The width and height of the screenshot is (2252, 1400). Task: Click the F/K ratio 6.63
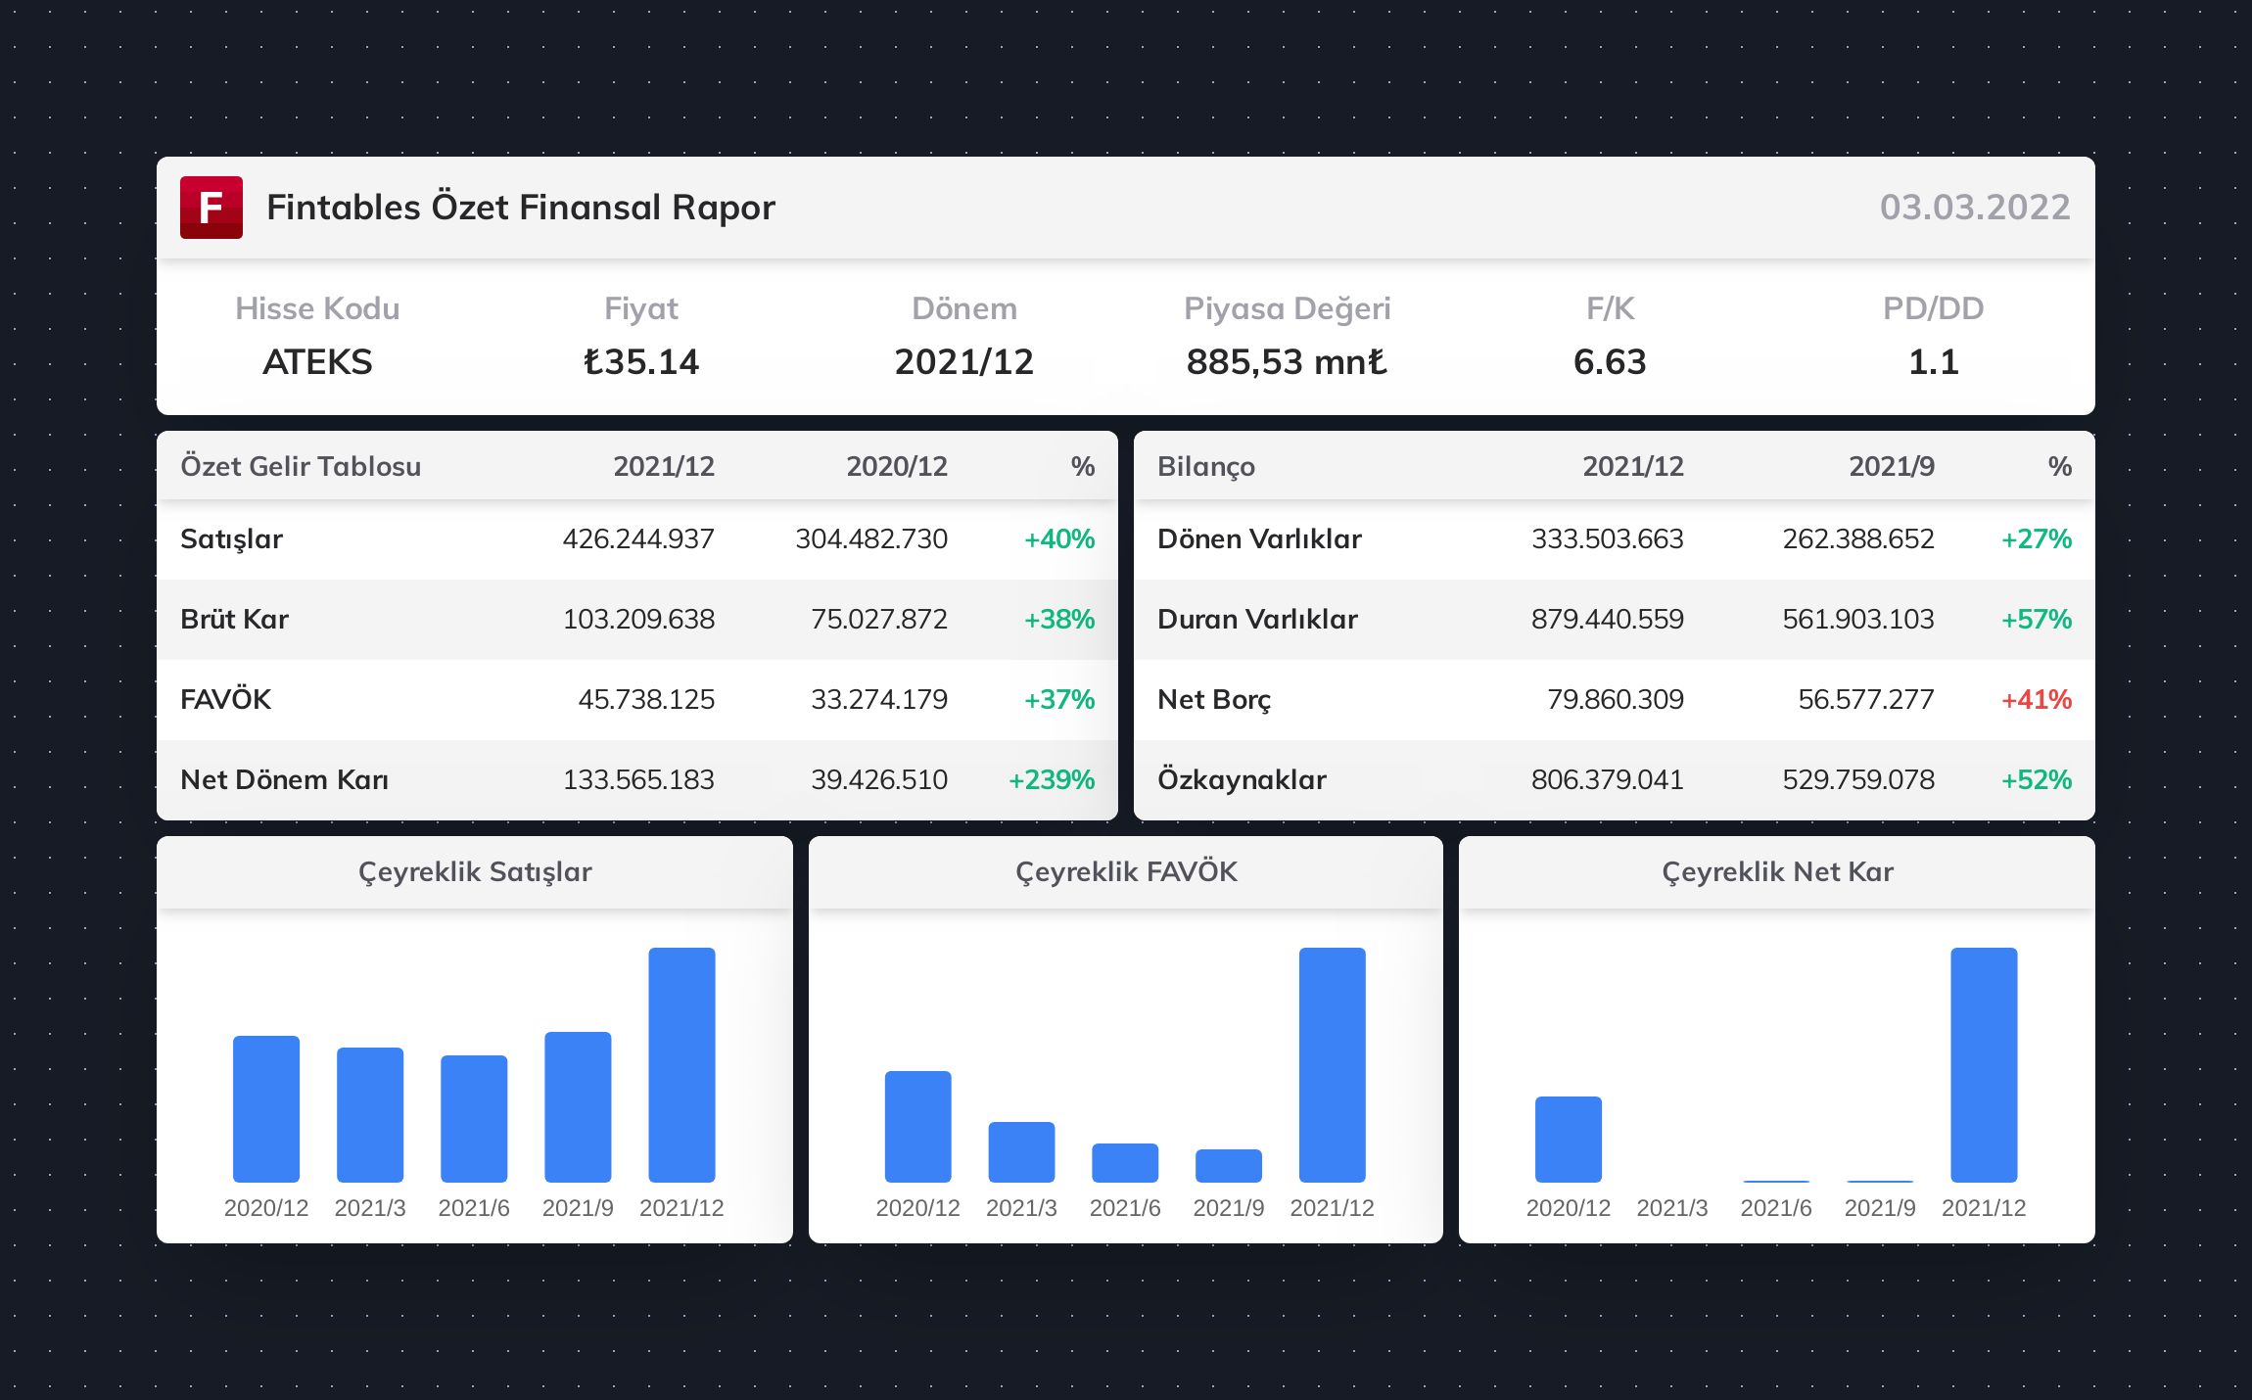click(x=1609, y=362)
